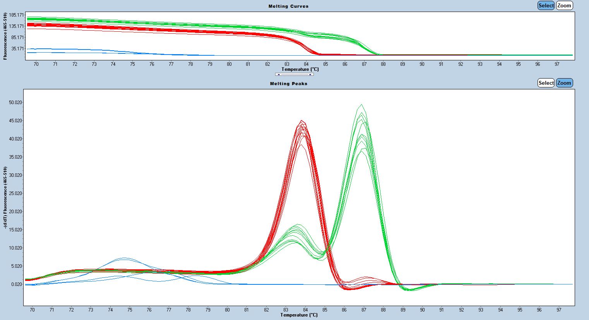Viewport: 589px width, 320px height.
Task: Click the 10.020 tick on the Melting Peaks axis
Action: (x=15, y=248)
